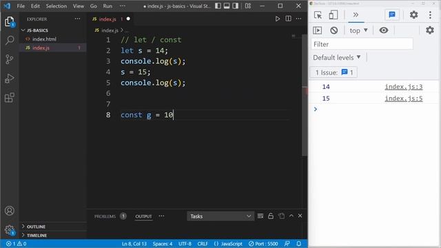This screenshot has width=441, height=248.
Task: Show console sidebar in DevTools
Action: pyautogui.click(x=317, y=30)
